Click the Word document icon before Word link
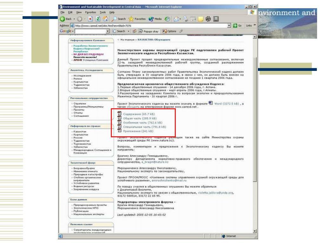This screenshot has height=243, width=325. [211, 103]
